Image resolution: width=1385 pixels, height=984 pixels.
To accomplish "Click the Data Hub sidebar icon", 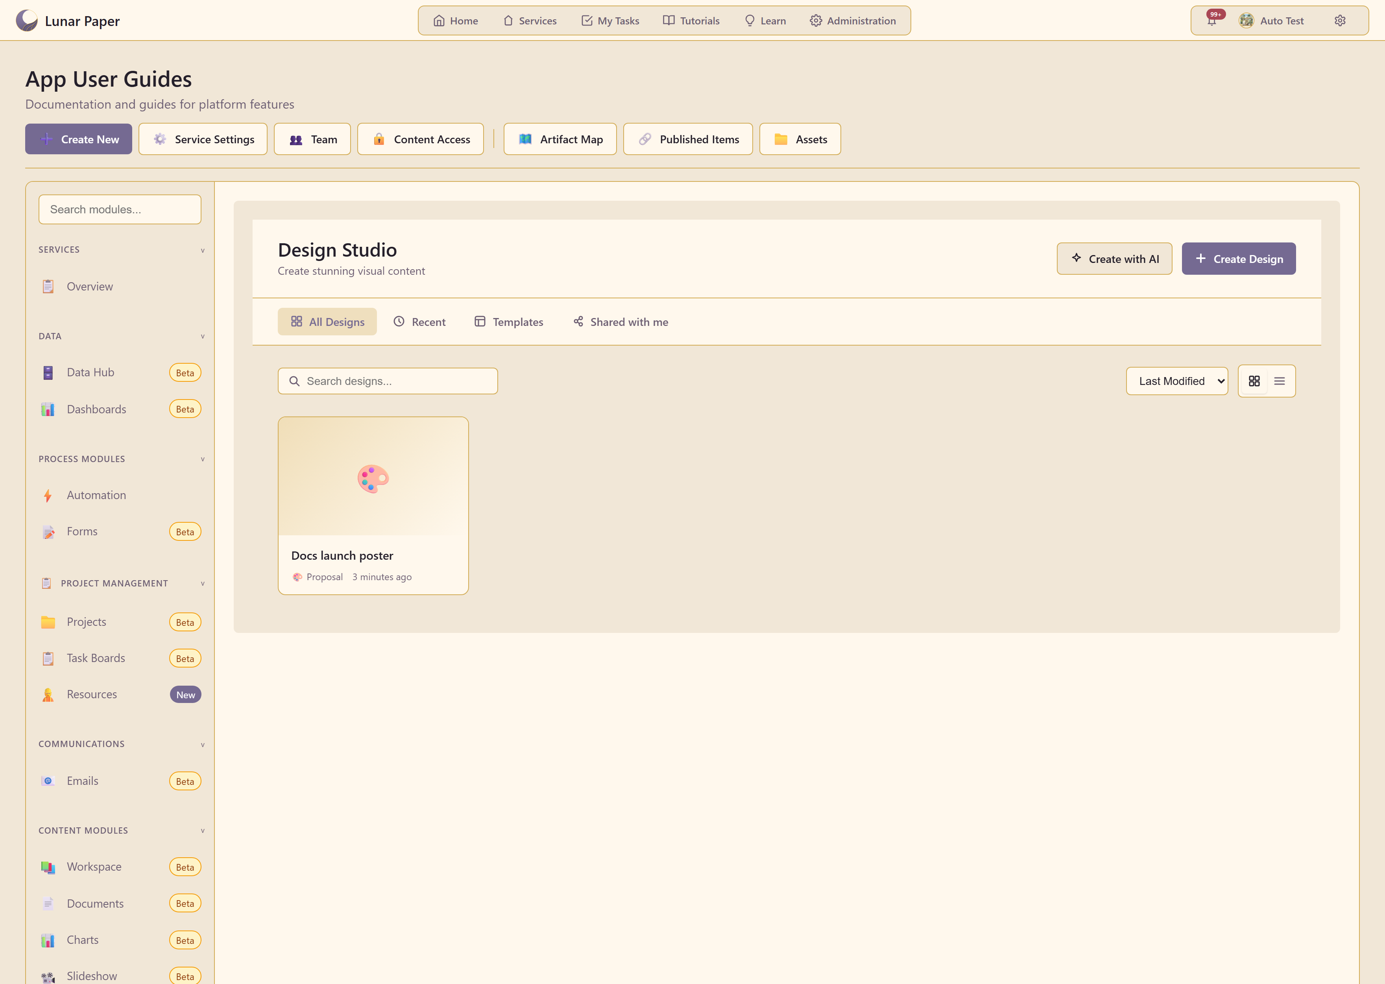I will (48, 373).
